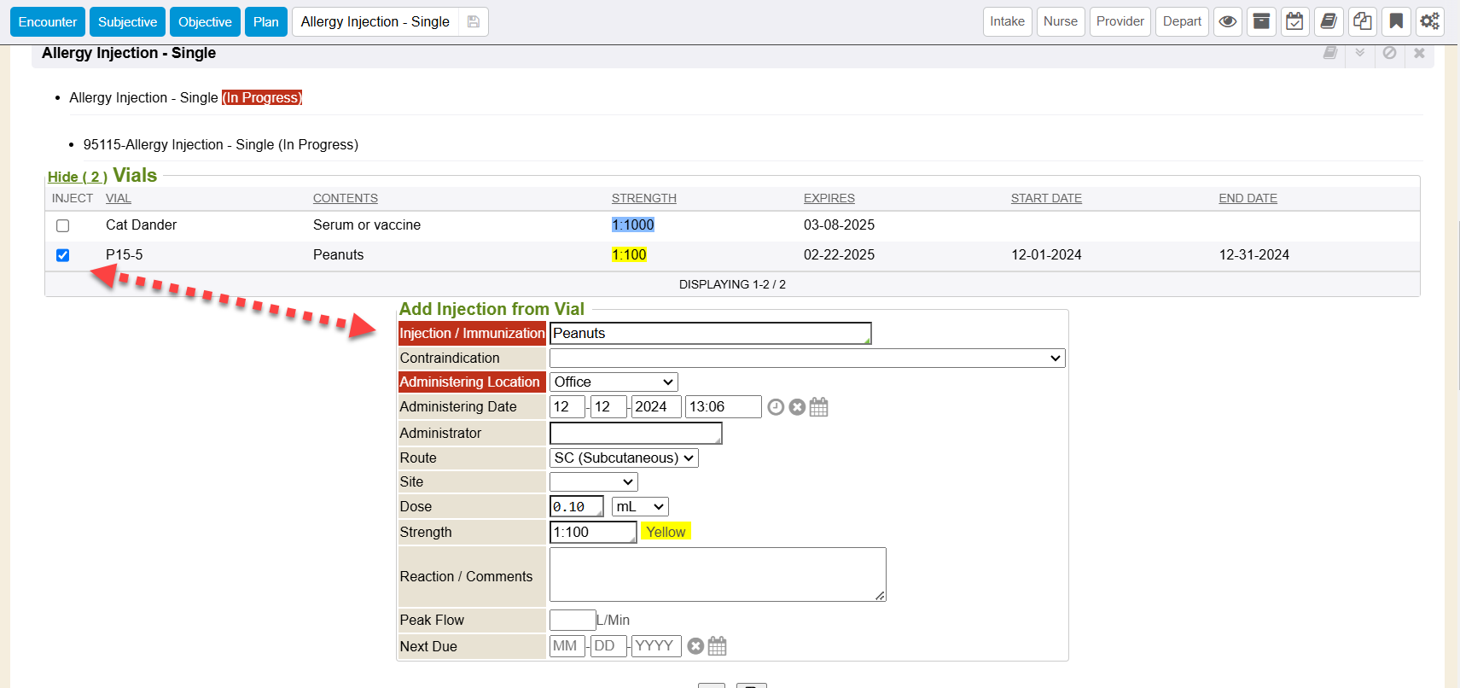The width and height of the screenshot is (1460, 688).
Task: Click the Hide (2) vials link
Action: click(x=77, y=177)
